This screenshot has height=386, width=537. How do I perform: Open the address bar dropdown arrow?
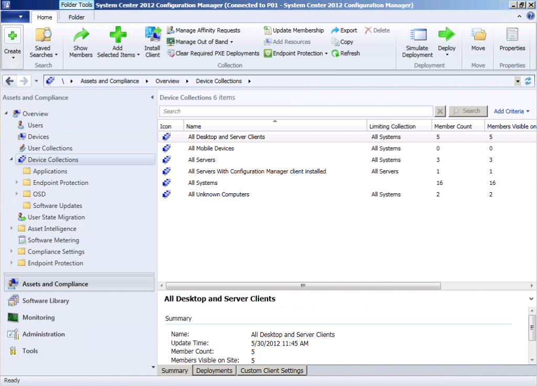click(518, 81)
